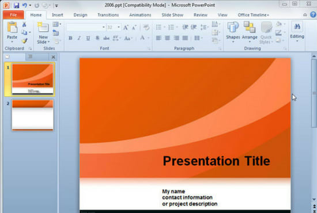Click the Format Painter brush icon
Screen dimensions: 317x213
[x=24, y=41]
